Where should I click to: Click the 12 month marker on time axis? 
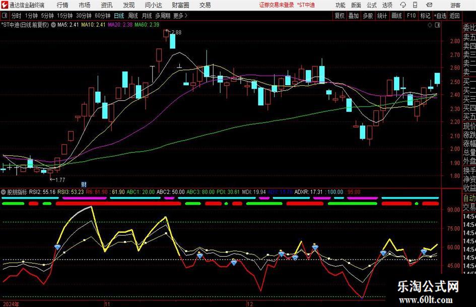pyautogui.click(x=249, y=304)
